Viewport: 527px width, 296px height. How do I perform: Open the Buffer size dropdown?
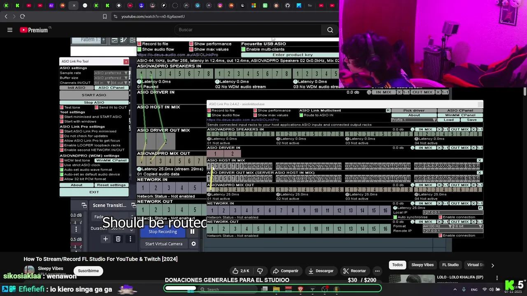(111, 78)
